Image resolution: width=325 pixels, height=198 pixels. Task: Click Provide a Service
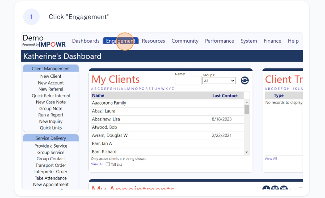coord(51,146)
